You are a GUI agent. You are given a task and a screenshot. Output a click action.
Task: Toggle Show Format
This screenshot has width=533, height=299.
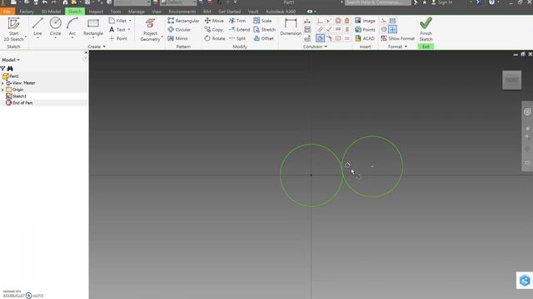click(x=397, y=38)
